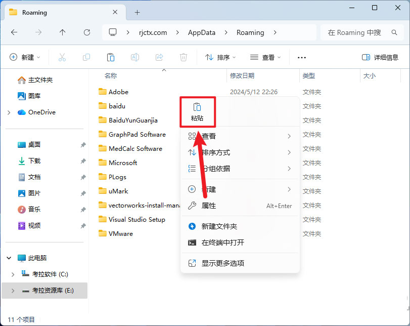Image resolution: width=410 pixels, height=326 pixels.
Task: Select 考拉软件 (C:) drive in sidebar
Action: pos(44,274)
